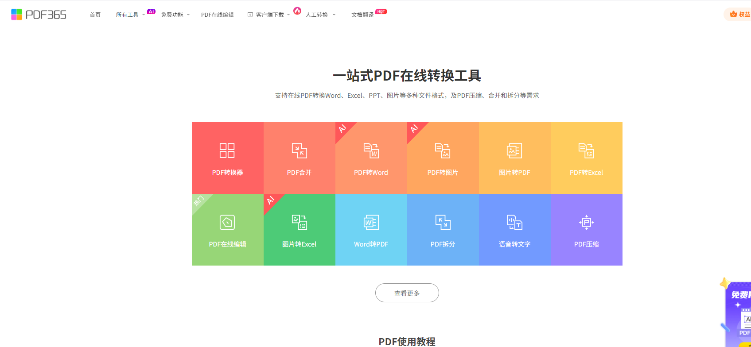
Task: Expand the 客户端下载 dropdown
Action: pyautogui.click(x=269, y=15)
